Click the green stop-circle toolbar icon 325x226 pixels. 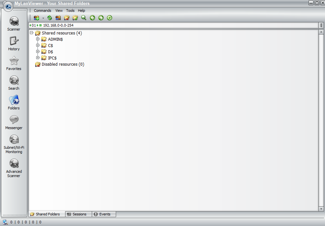click(110, 18)
